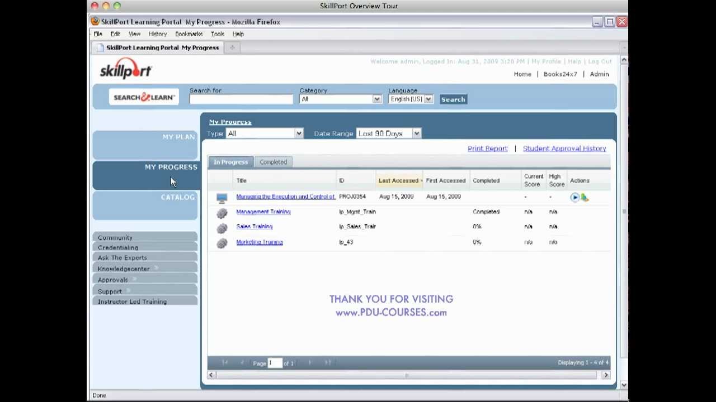Click the play/launch icon in Actions column
This screenshot has width=716, height=402.
point(574,197)
